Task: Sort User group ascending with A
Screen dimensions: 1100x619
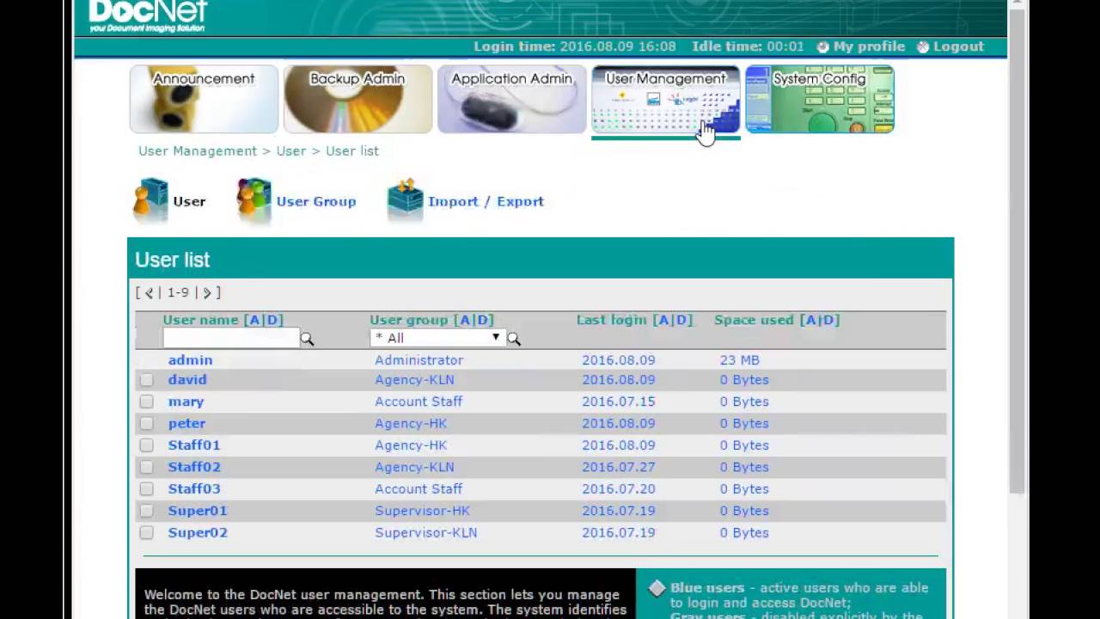Action: (465, 320)
